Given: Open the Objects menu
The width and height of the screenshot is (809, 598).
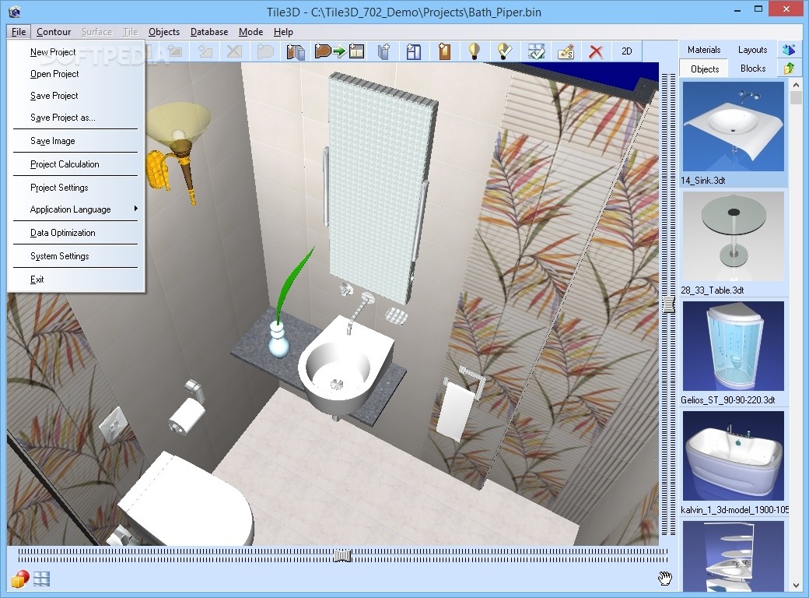Looking at the screenshot, I should (164, 31).
